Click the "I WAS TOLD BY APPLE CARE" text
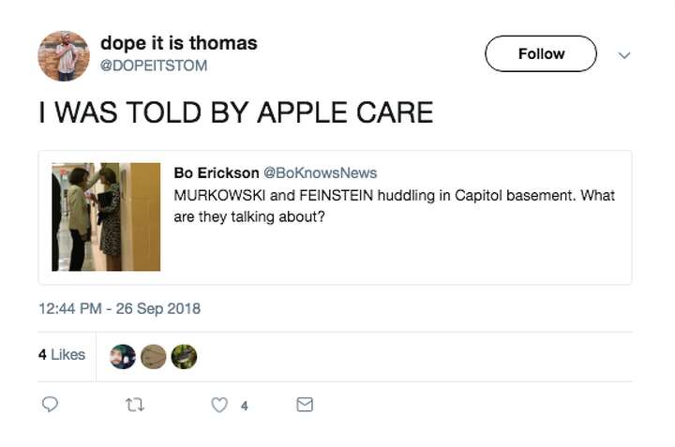 tap(235, 112)
